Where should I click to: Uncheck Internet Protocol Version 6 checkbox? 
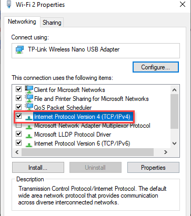tap(18, 143)
